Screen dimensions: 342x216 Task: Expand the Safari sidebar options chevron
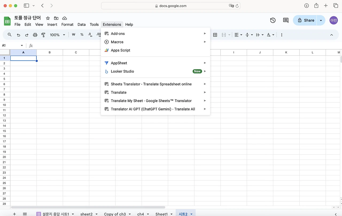click(33, 6)
